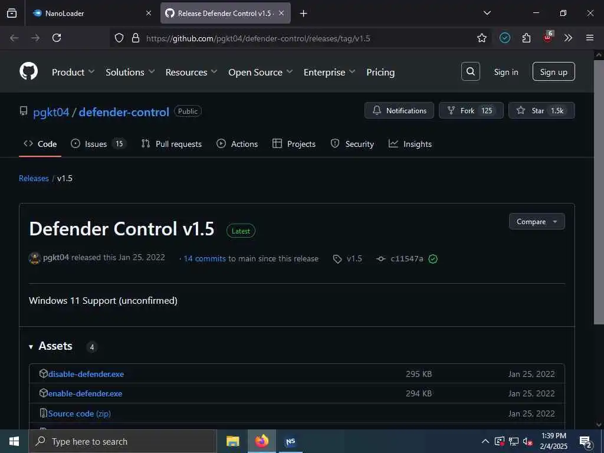604x453 pixels.
Task: Click the Pricing link
Action: point(380,72)
